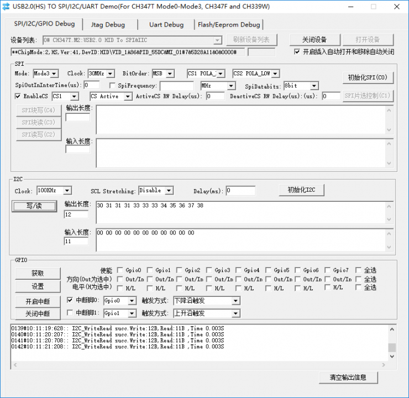Open the MHz unit dropdown
This screenshot has width=409, height=398.
[218, 86]
